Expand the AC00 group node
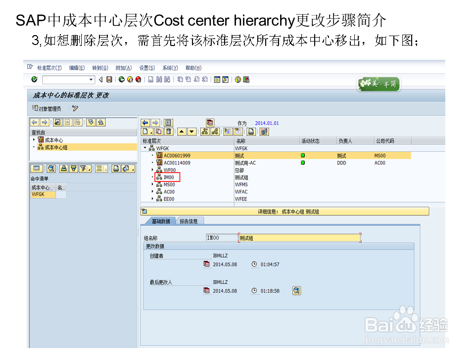 coord(152,192)
